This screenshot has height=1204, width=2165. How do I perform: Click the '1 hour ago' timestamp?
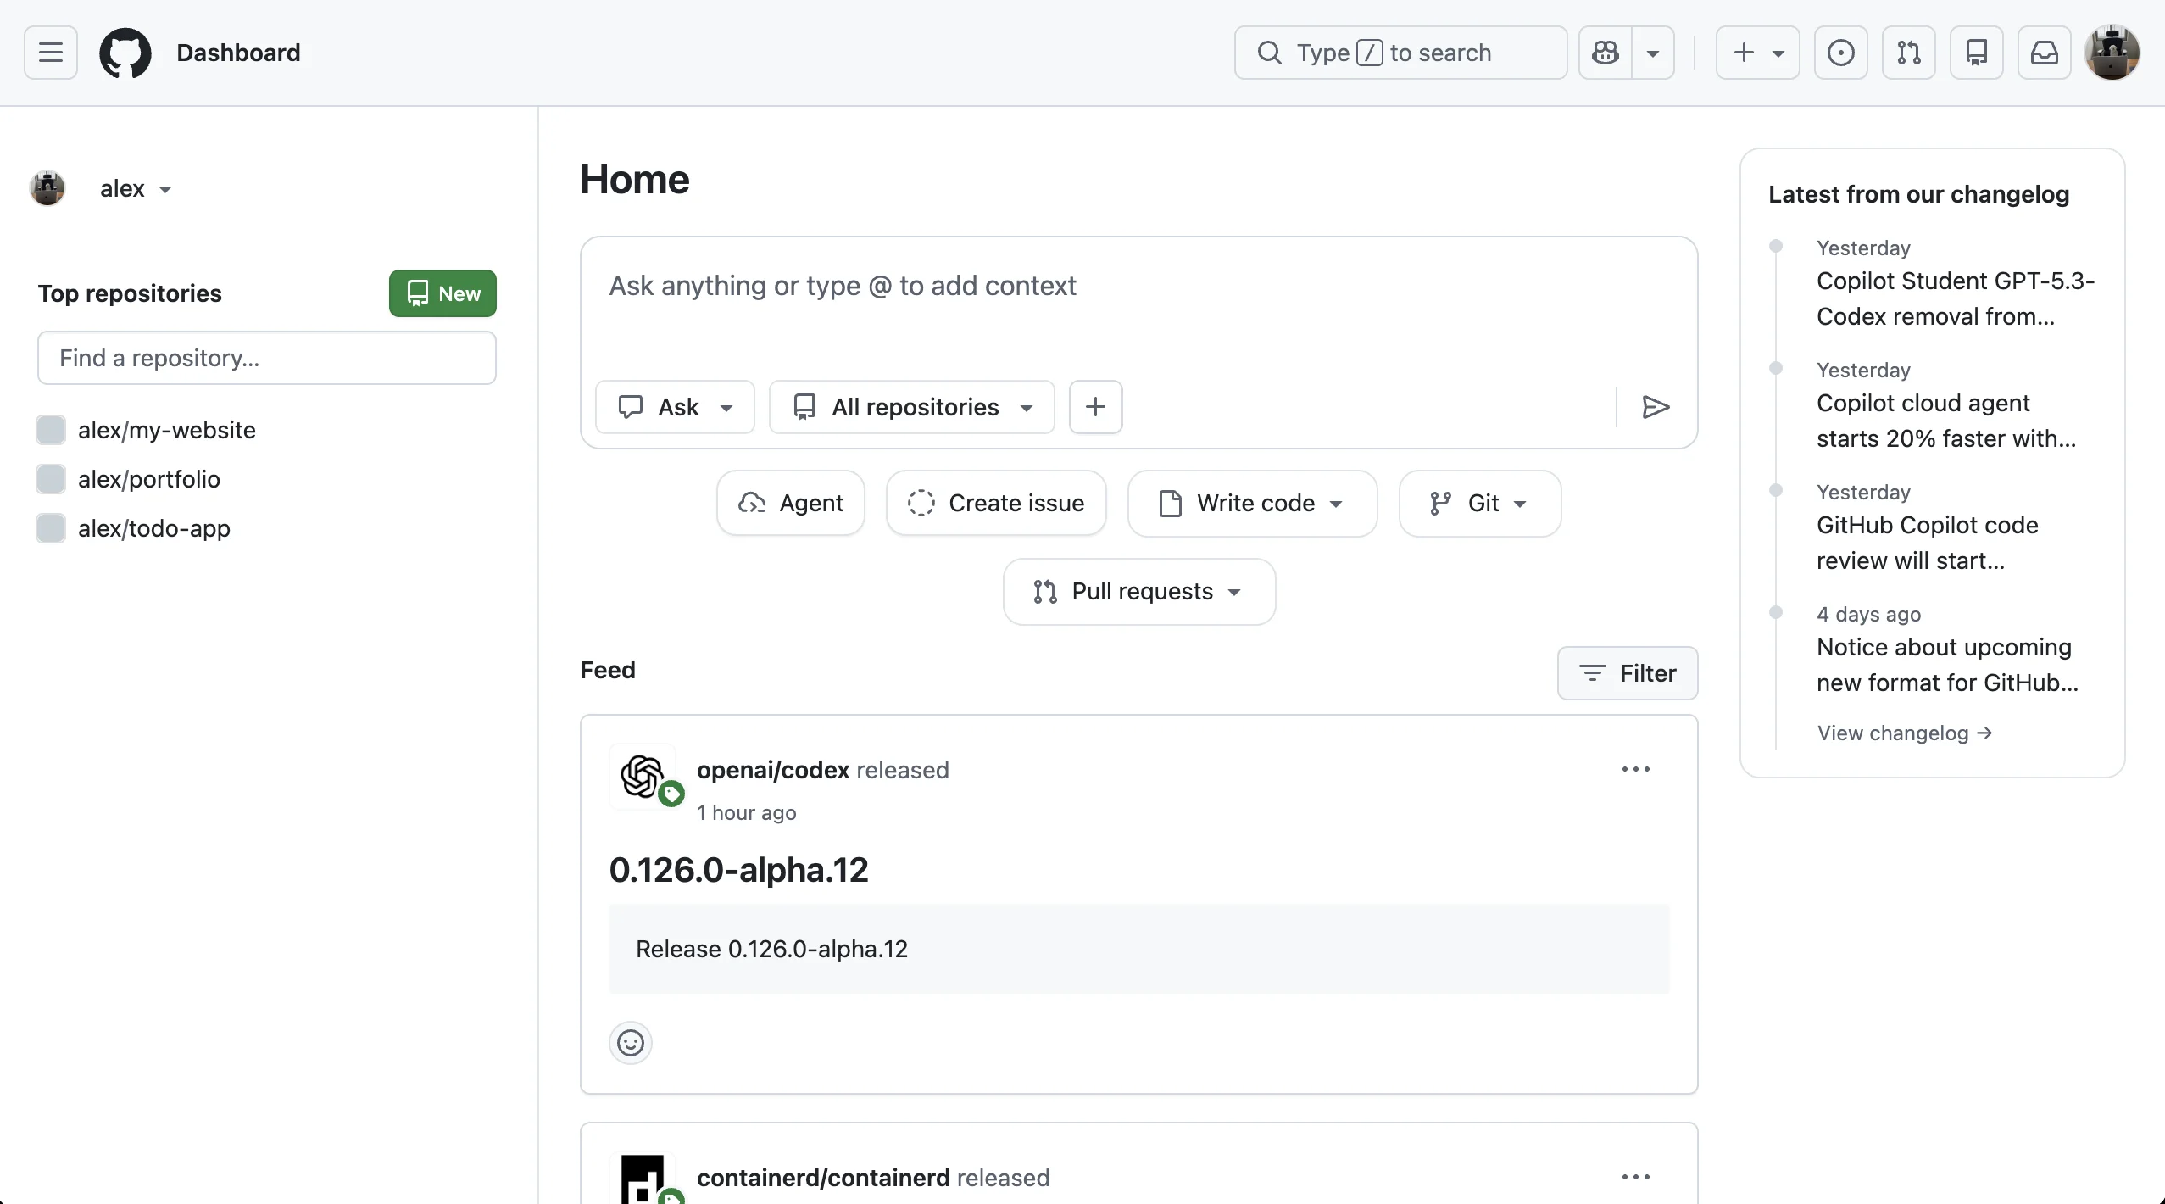pyautogui.click(x=746, y=812)
